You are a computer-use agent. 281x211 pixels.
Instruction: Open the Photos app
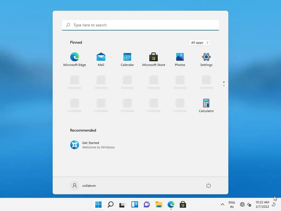click(180, 59)
